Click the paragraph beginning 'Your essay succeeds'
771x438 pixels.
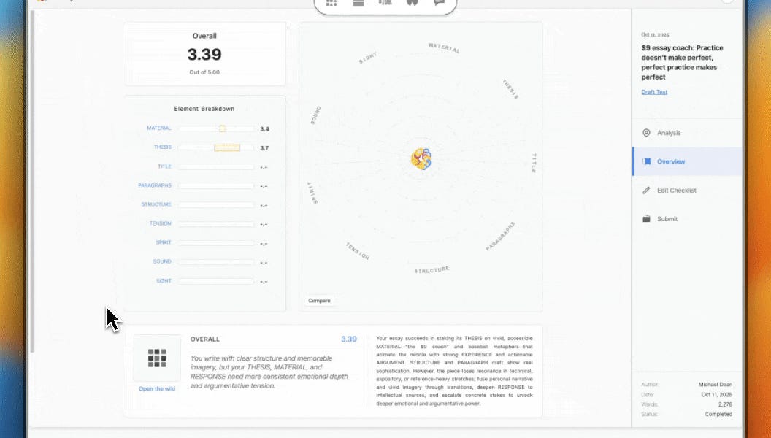[454, 371]
